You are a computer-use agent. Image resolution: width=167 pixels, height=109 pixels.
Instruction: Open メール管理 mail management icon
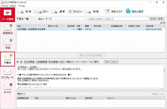8,15
